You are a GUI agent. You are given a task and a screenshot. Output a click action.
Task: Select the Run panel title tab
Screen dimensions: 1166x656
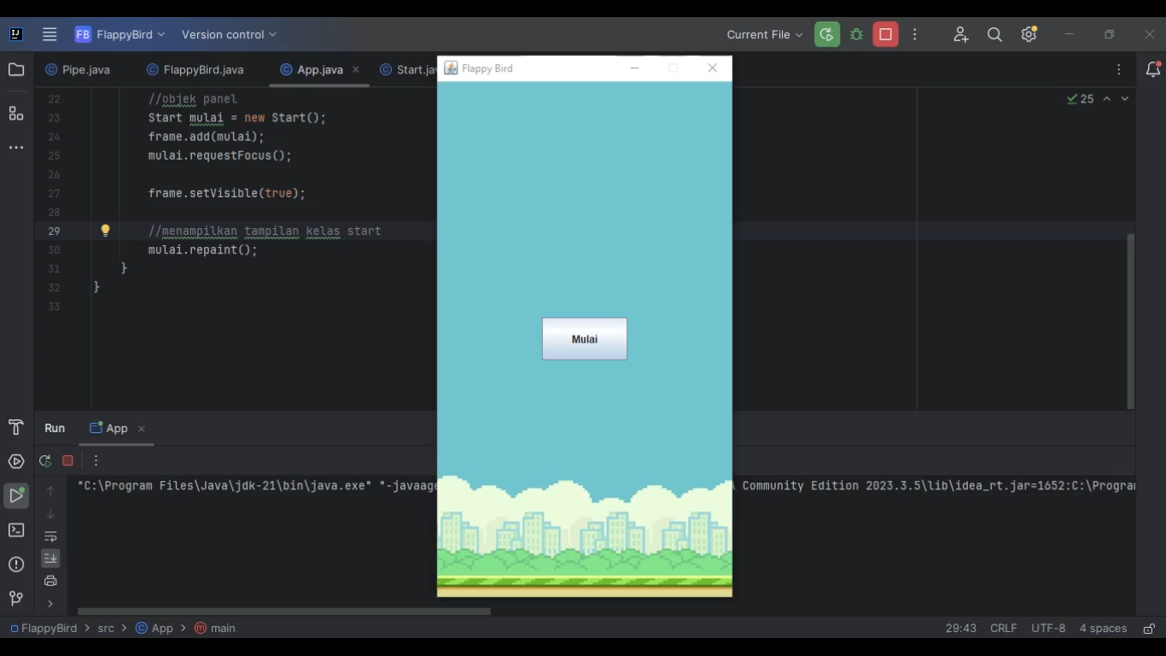(x=55, y=428)
